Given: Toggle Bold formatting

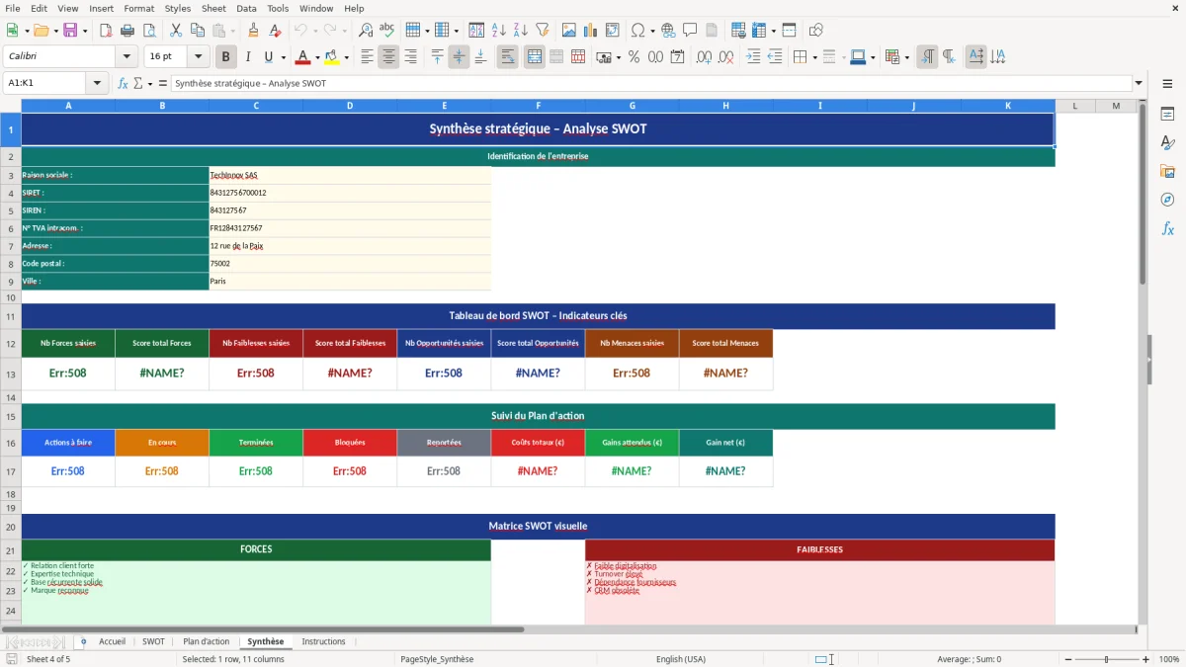Looking at the screenshot, I should (x=226, y=57).
